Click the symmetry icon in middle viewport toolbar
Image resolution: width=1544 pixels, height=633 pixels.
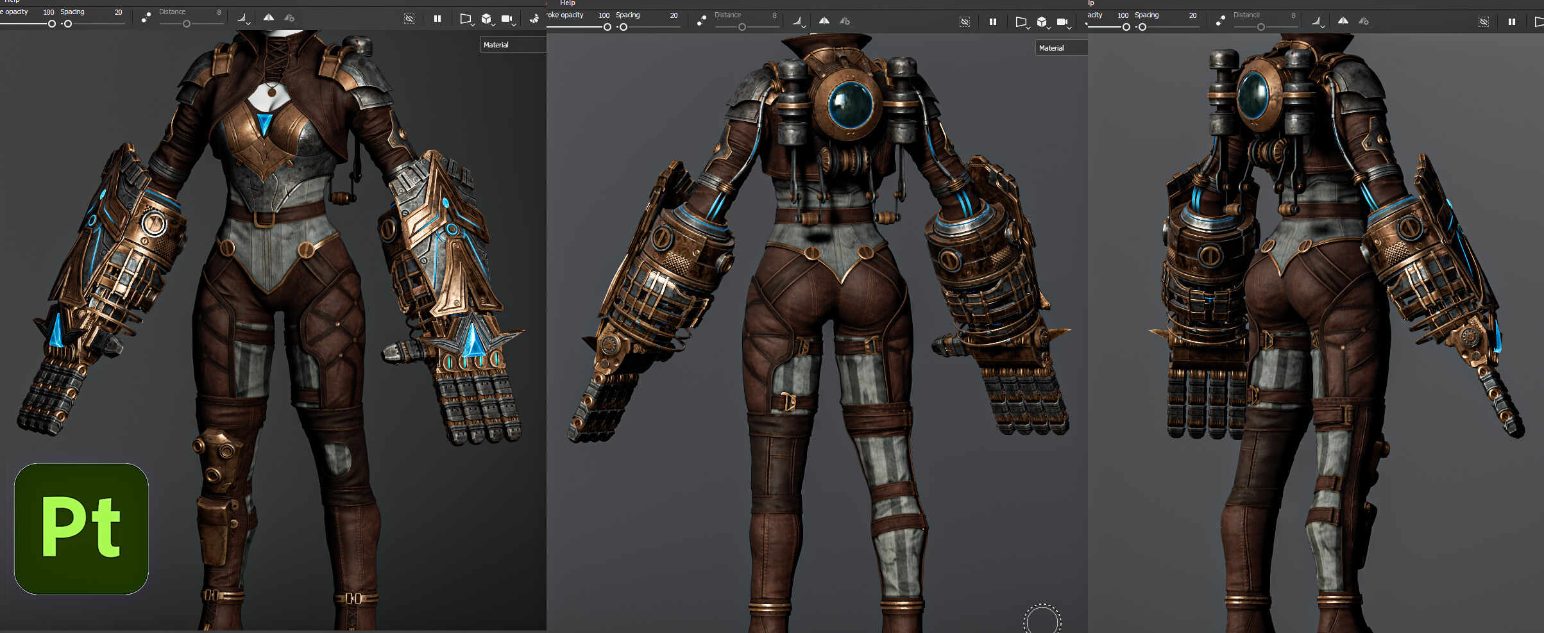click(824, 21)
